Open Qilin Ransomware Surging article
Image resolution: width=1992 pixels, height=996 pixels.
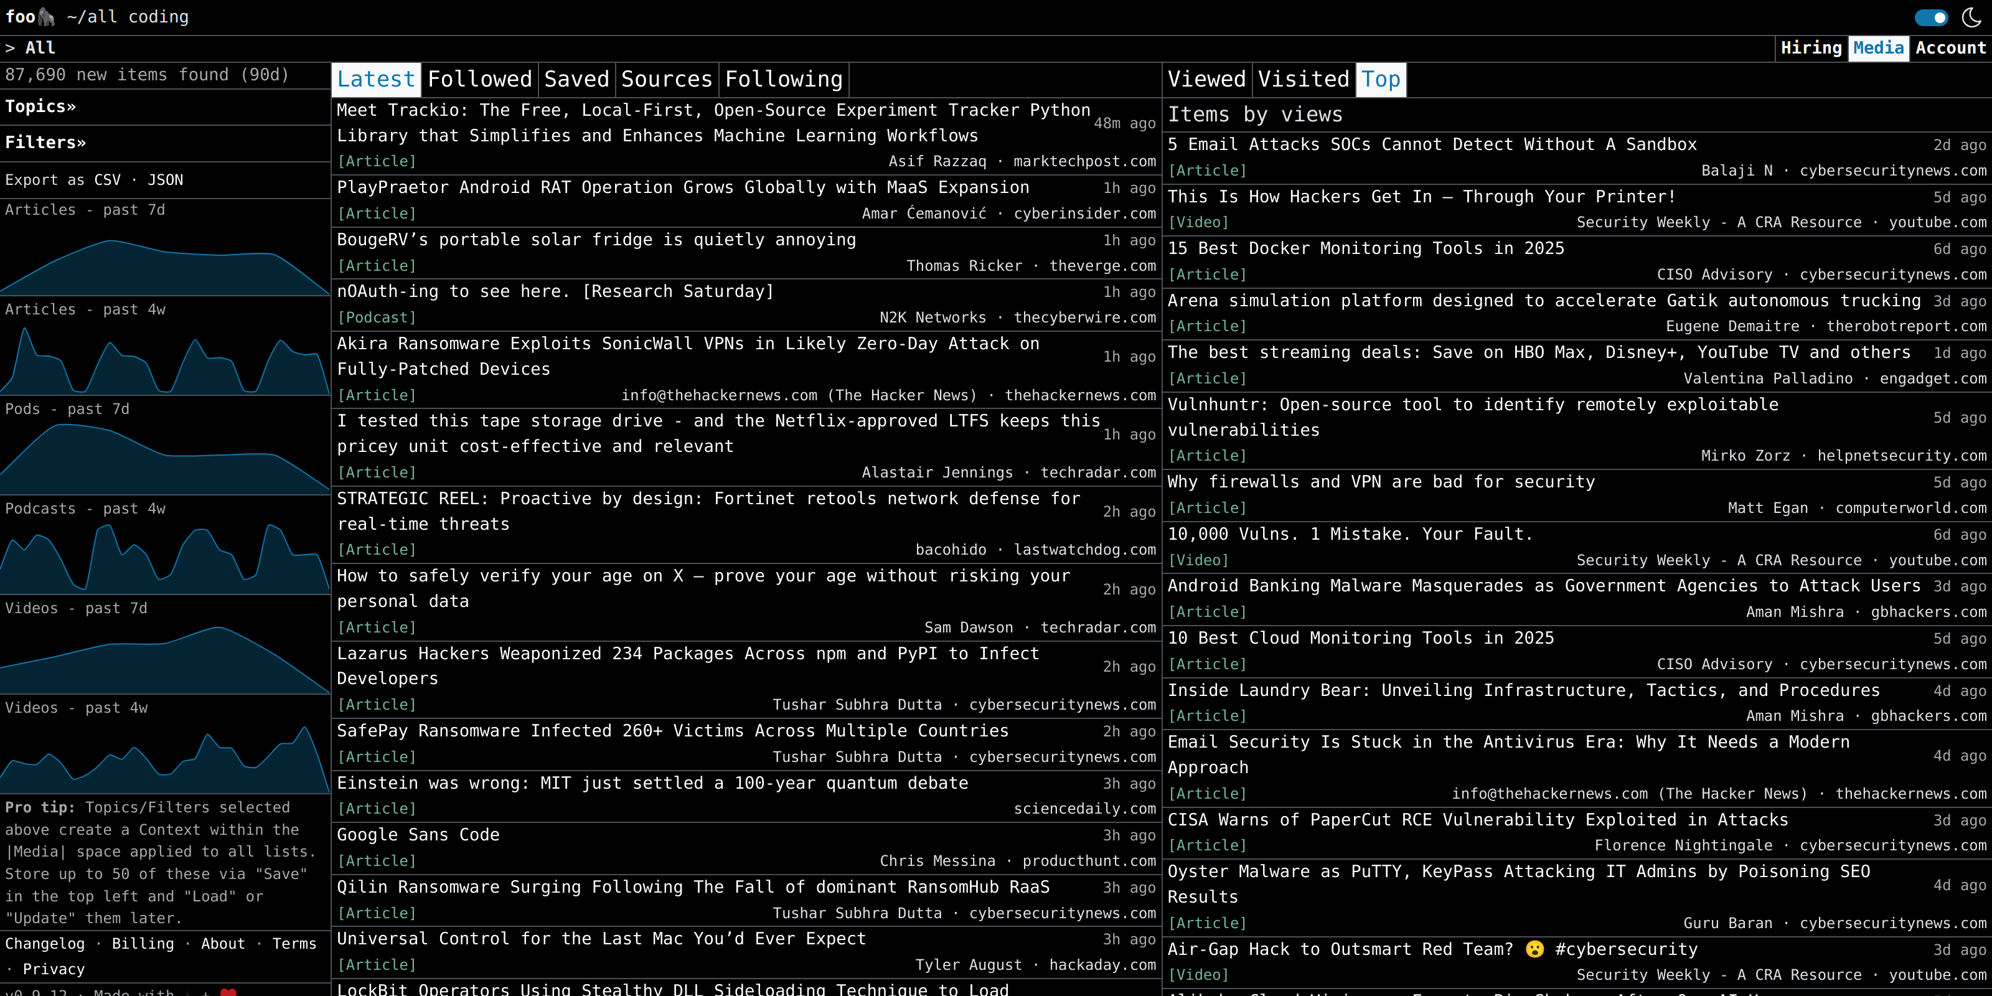point(693,887)
